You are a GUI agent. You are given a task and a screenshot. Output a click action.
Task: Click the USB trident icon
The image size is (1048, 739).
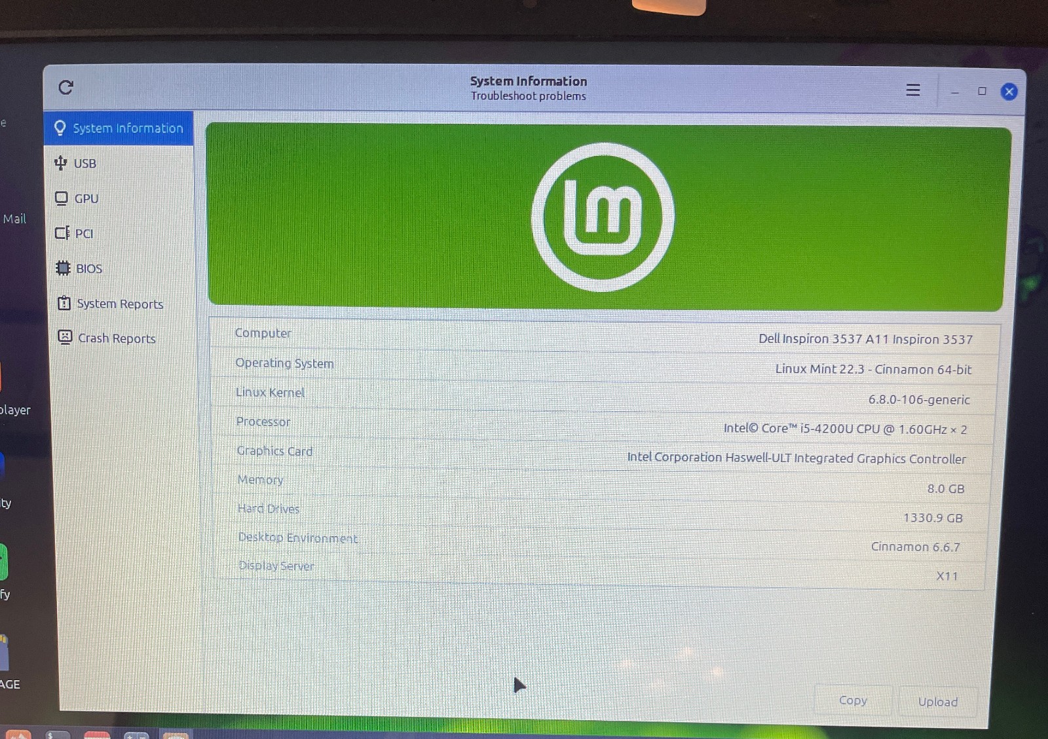pyautogui.click(x=60, y=162)
